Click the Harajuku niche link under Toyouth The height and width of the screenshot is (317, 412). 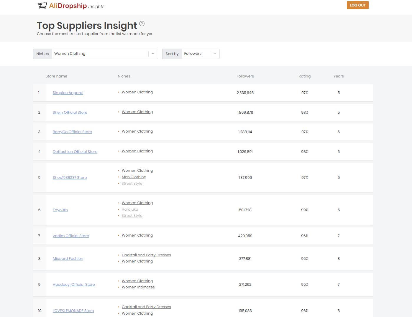click(x=130, y=209)
